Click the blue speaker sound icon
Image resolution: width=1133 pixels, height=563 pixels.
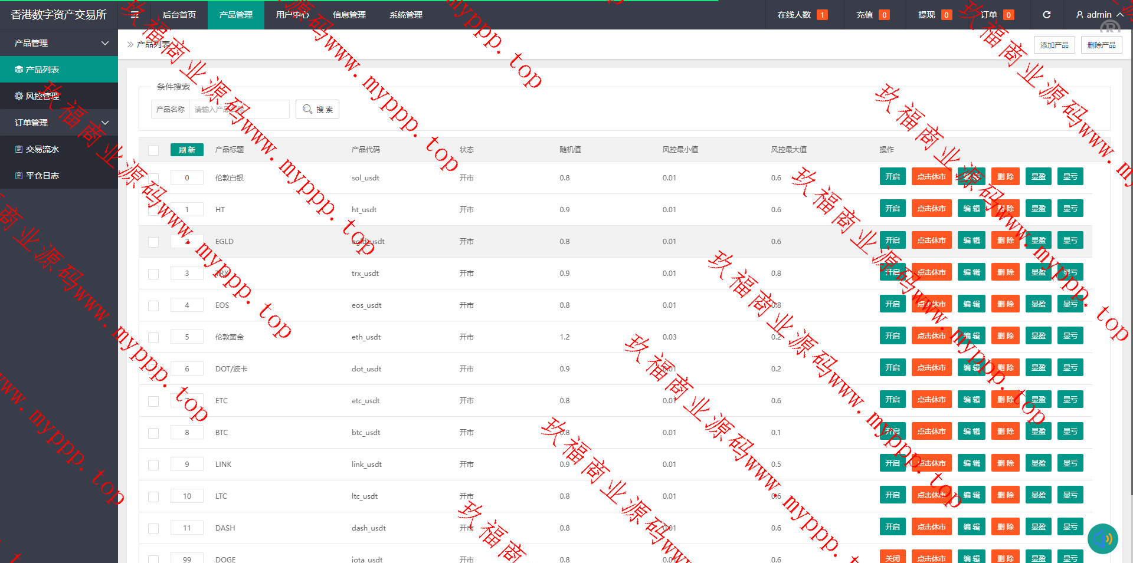pos(1102,538)
